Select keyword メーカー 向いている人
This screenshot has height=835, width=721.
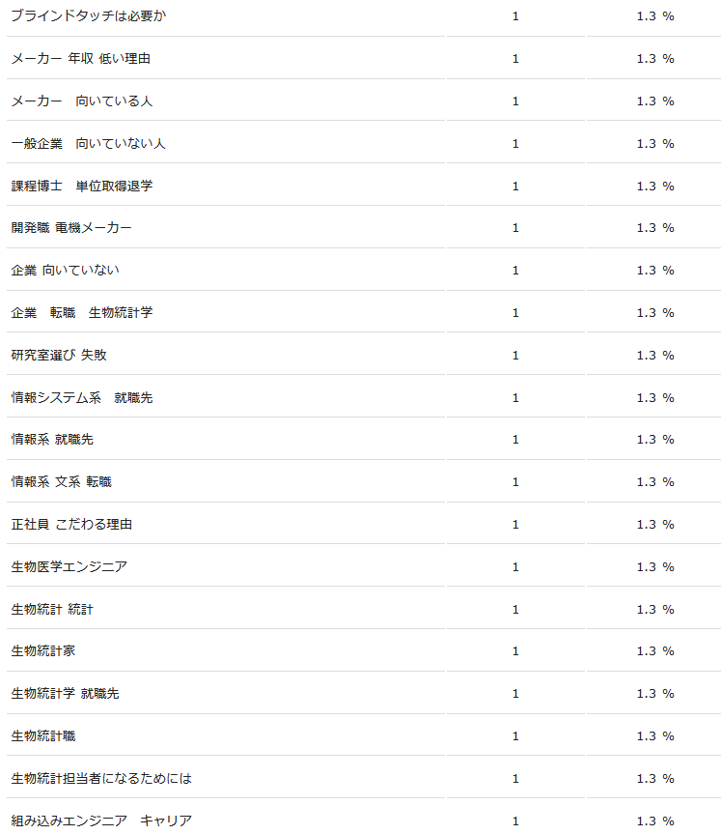82,101
